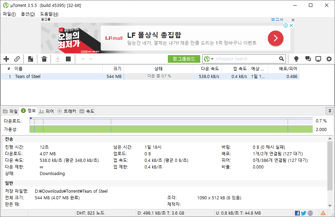Sort by 업 속도 column header
Image resolution: width=335 pixels, height=217 pixels.
pos(235,69)
